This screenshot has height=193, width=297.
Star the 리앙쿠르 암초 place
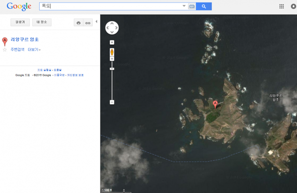[x=5, y=50]
